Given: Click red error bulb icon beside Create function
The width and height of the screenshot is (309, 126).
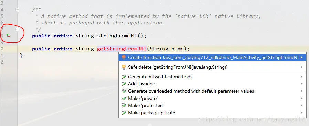Looking at the screenshot, I should coord(124,57).
